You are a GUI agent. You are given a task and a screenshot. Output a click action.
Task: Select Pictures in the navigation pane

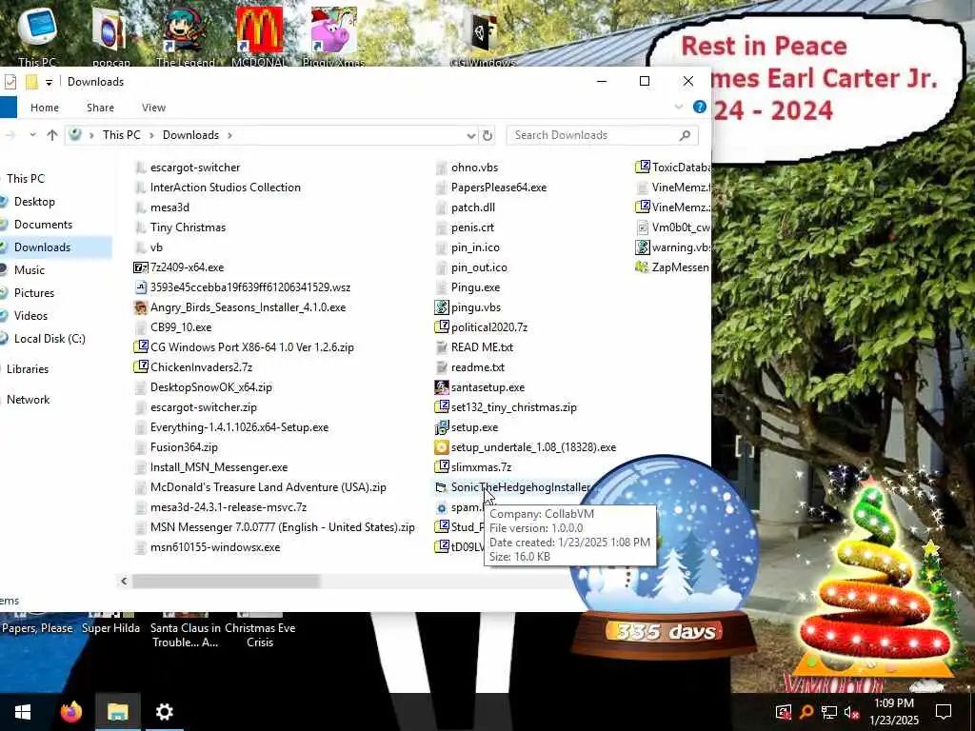tap(34, 293)
